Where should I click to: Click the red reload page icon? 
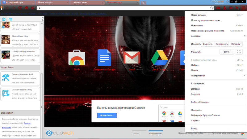(20, 8)
